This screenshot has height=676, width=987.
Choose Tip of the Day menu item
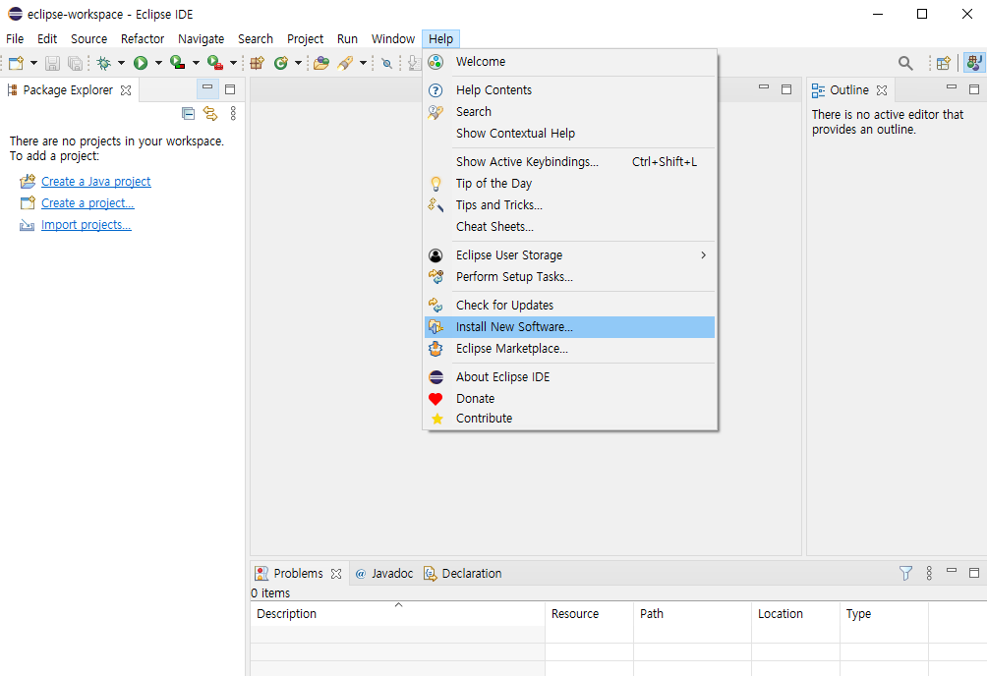pos(569,183)
